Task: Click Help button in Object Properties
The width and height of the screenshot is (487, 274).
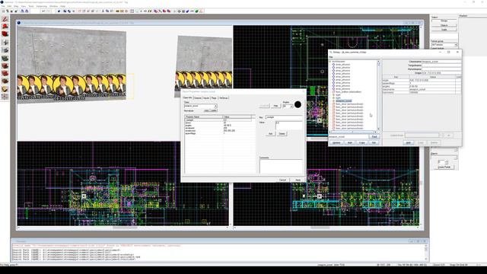Action: (275, 106)
